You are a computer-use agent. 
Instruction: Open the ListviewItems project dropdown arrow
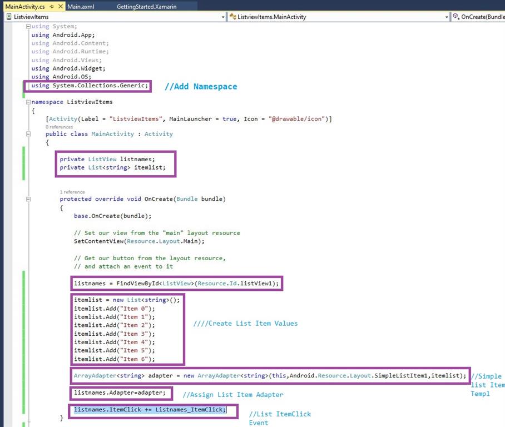point(223,17)
